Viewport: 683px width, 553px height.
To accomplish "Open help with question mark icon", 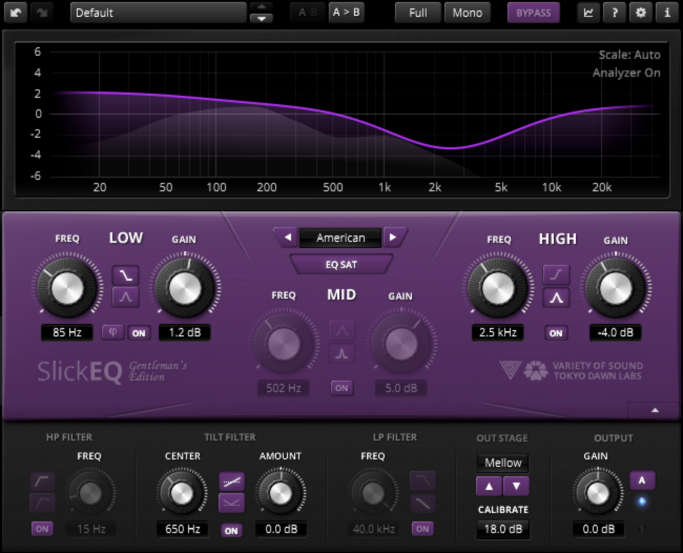I will (615, 13).
